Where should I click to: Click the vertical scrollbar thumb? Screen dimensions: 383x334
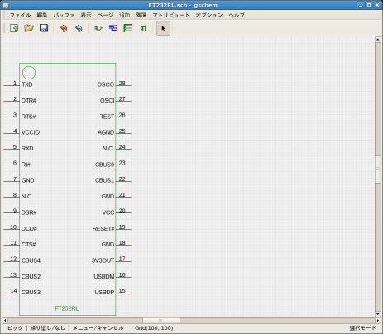pyautogui.click(x=378, y=169)
